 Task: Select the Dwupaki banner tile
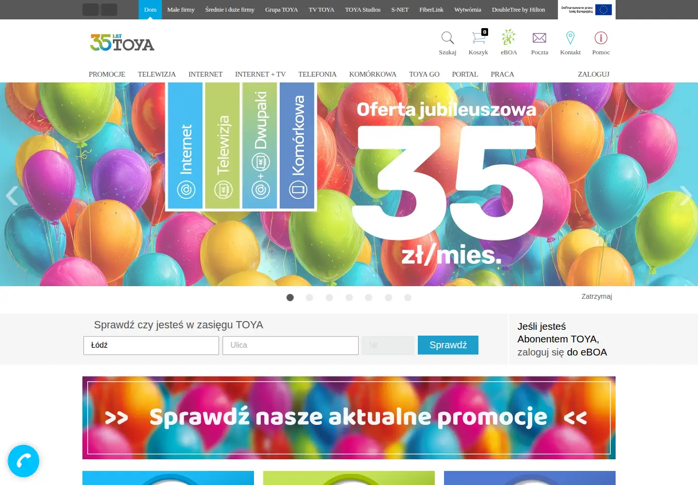point(260,145)
